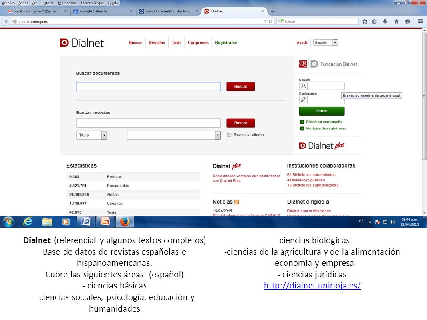This screenshot has width=427, height=320.
Task: Click the Buscar revistas text field
Action: 148,123
